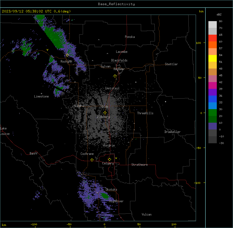Click the Ponoka town label

[x=130, y=37]
